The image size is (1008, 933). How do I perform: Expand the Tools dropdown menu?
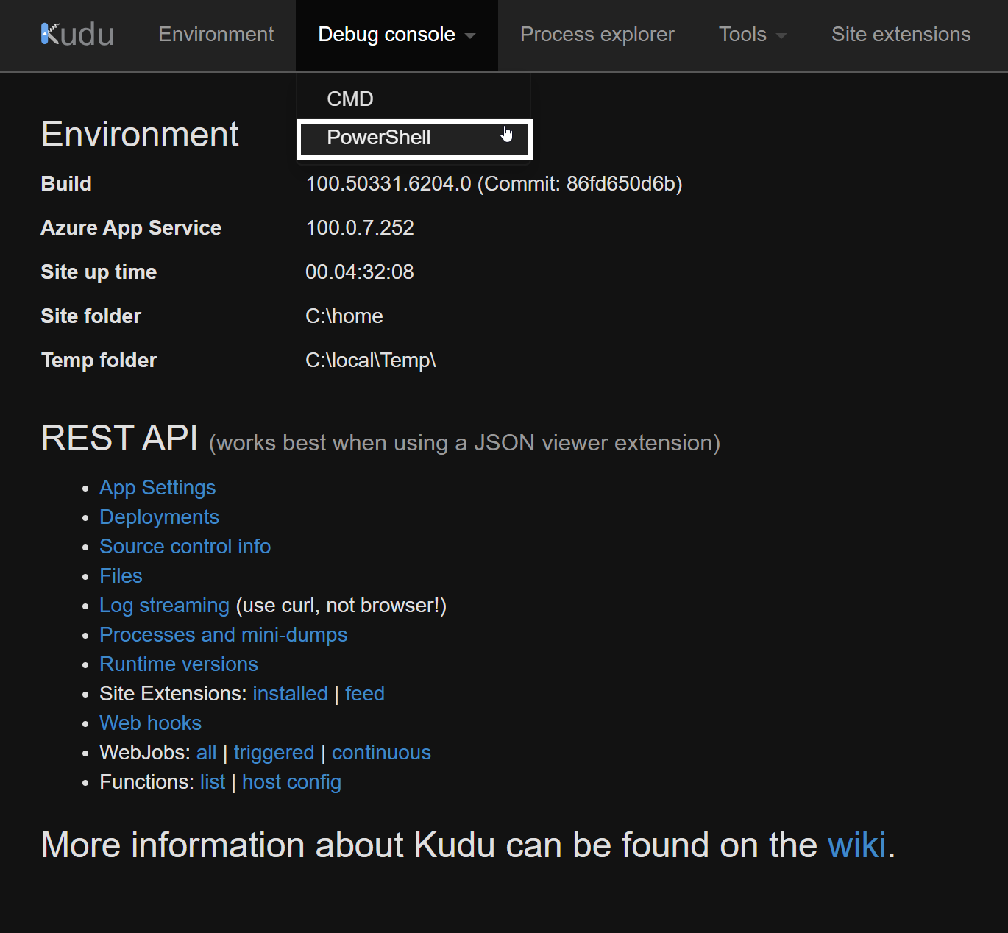(x=753, y=35)
